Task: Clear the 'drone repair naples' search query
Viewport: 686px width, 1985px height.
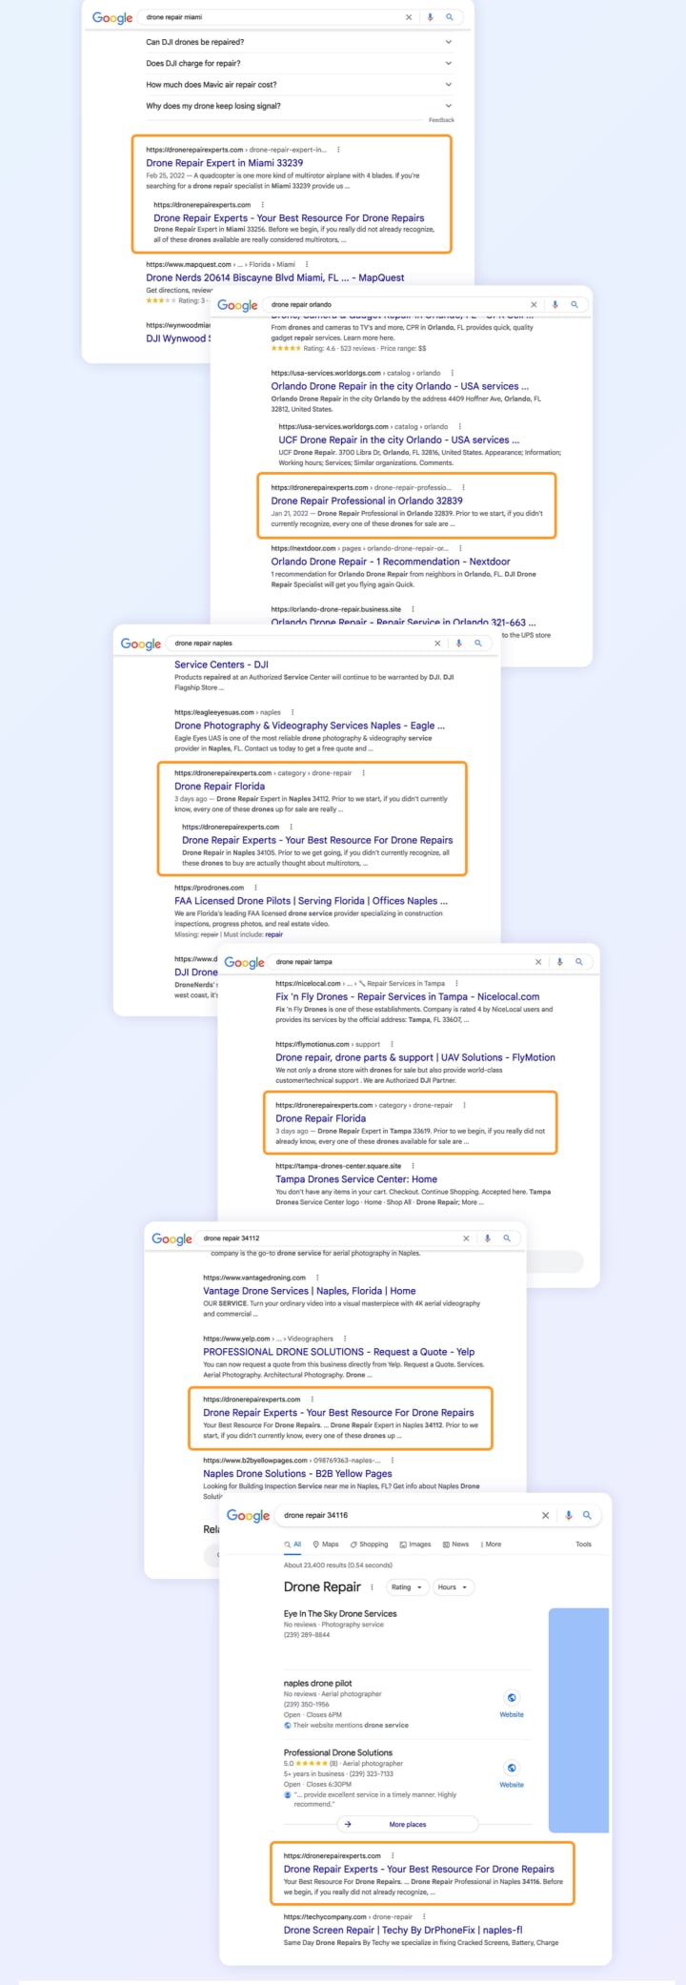Action: pyautogui.click(x=437, y=644)
